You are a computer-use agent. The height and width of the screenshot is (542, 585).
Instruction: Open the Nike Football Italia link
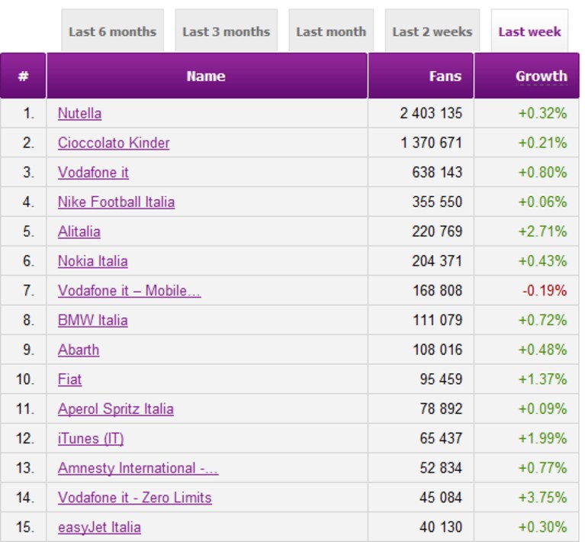pos(116,202)
